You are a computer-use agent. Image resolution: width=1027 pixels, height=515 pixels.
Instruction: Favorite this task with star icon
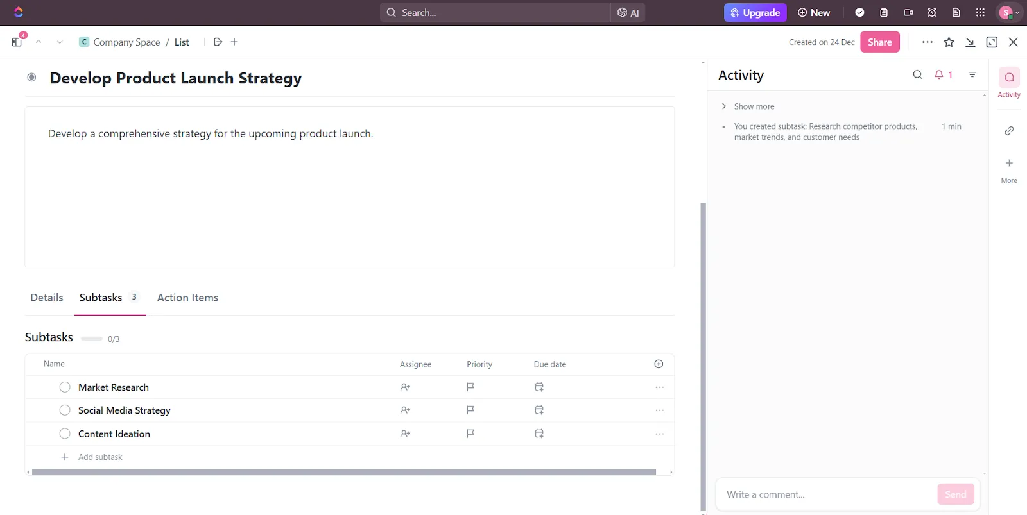point(949,42)
